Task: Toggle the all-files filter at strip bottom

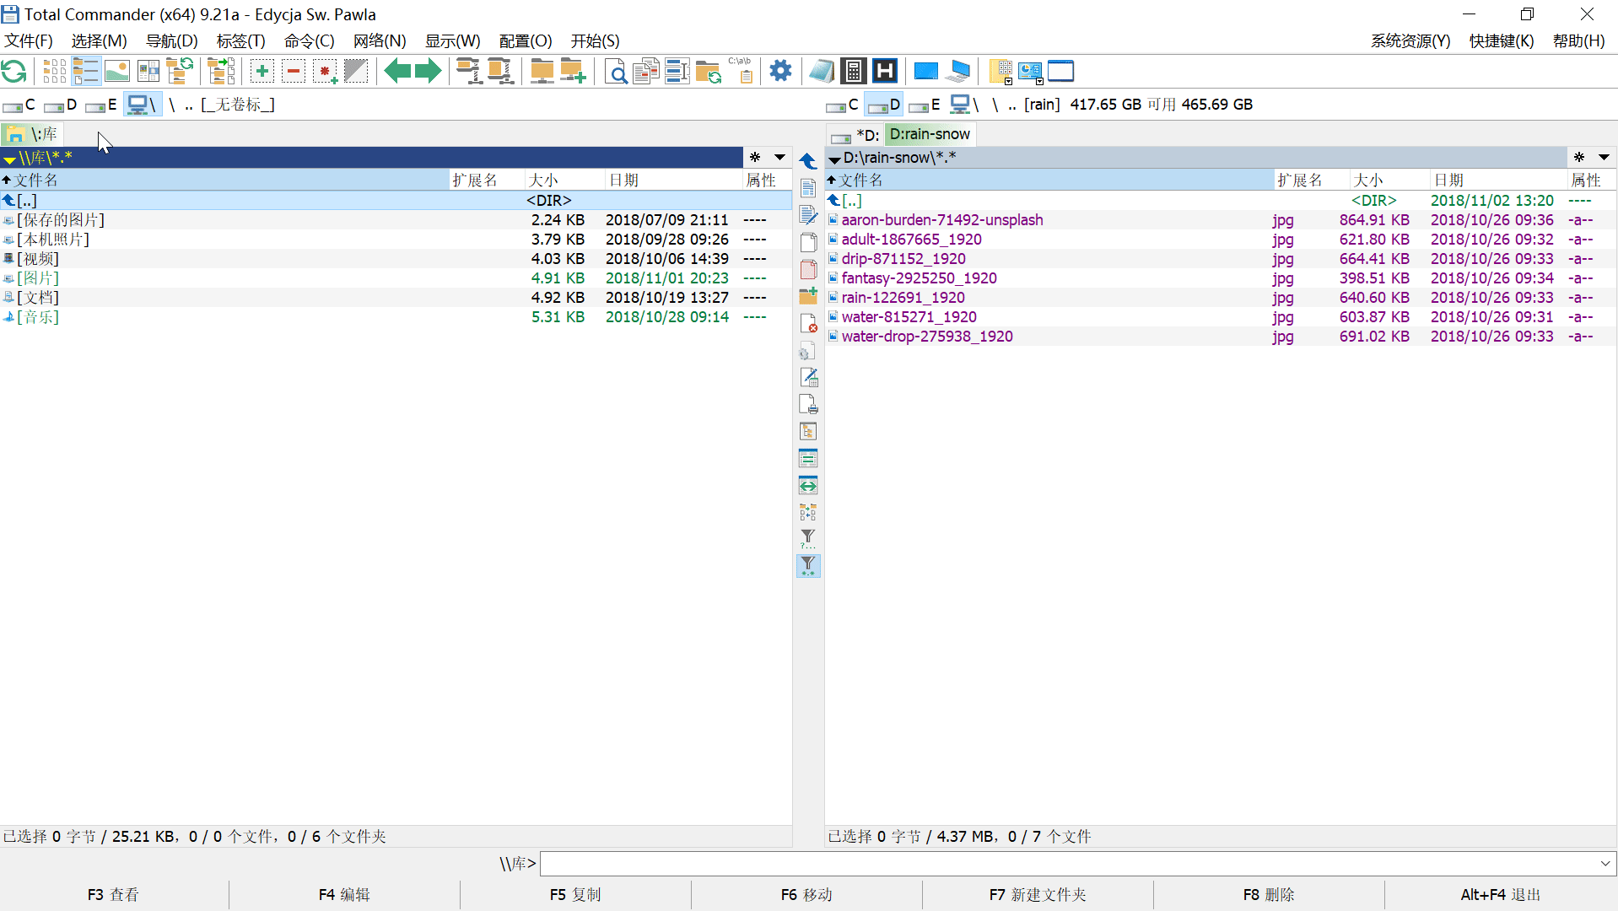Action: (808, 565)
